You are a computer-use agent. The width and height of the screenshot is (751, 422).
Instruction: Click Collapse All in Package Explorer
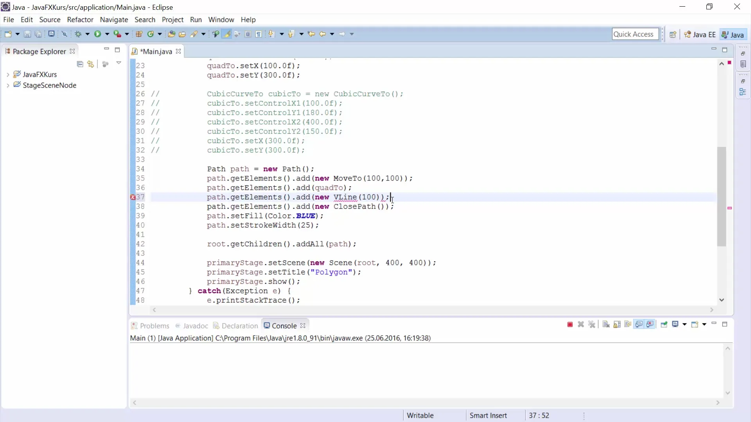click(80, 64)
